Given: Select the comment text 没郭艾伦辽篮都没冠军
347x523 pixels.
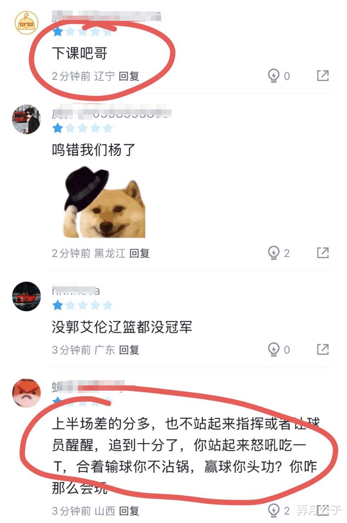Looking at the screenshot, I should click(x=122, y=327).
